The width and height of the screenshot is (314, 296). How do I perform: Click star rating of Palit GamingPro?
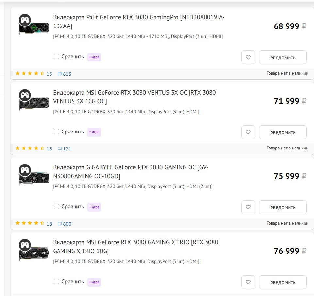(30, 73)
